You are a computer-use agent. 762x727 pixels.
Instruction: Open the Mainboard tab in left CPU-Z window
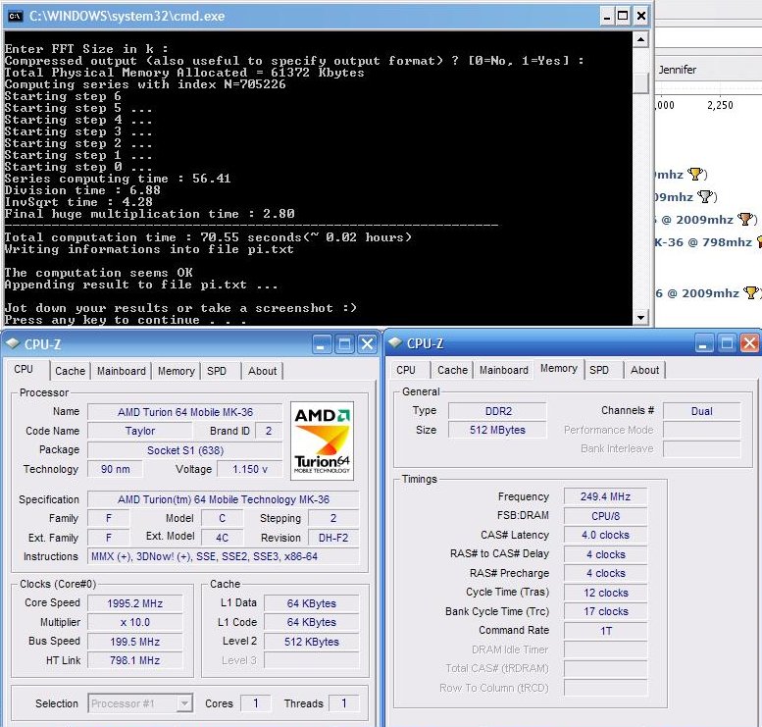121,371
